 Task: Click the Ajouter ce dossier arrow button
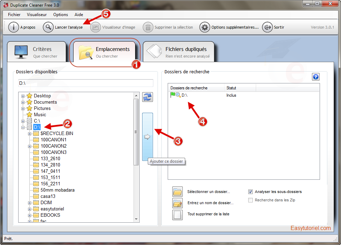click(x=147, y=136)
